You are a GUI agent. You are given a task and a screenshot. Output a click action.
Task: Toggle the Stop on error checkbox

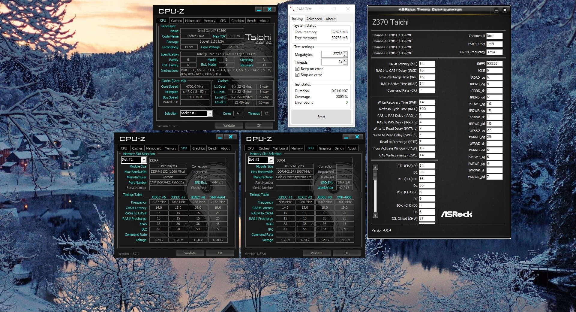pyautogui.click(x=297, y=75)
